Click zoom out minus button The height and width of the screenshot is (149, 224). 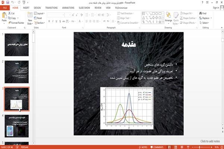192,147
